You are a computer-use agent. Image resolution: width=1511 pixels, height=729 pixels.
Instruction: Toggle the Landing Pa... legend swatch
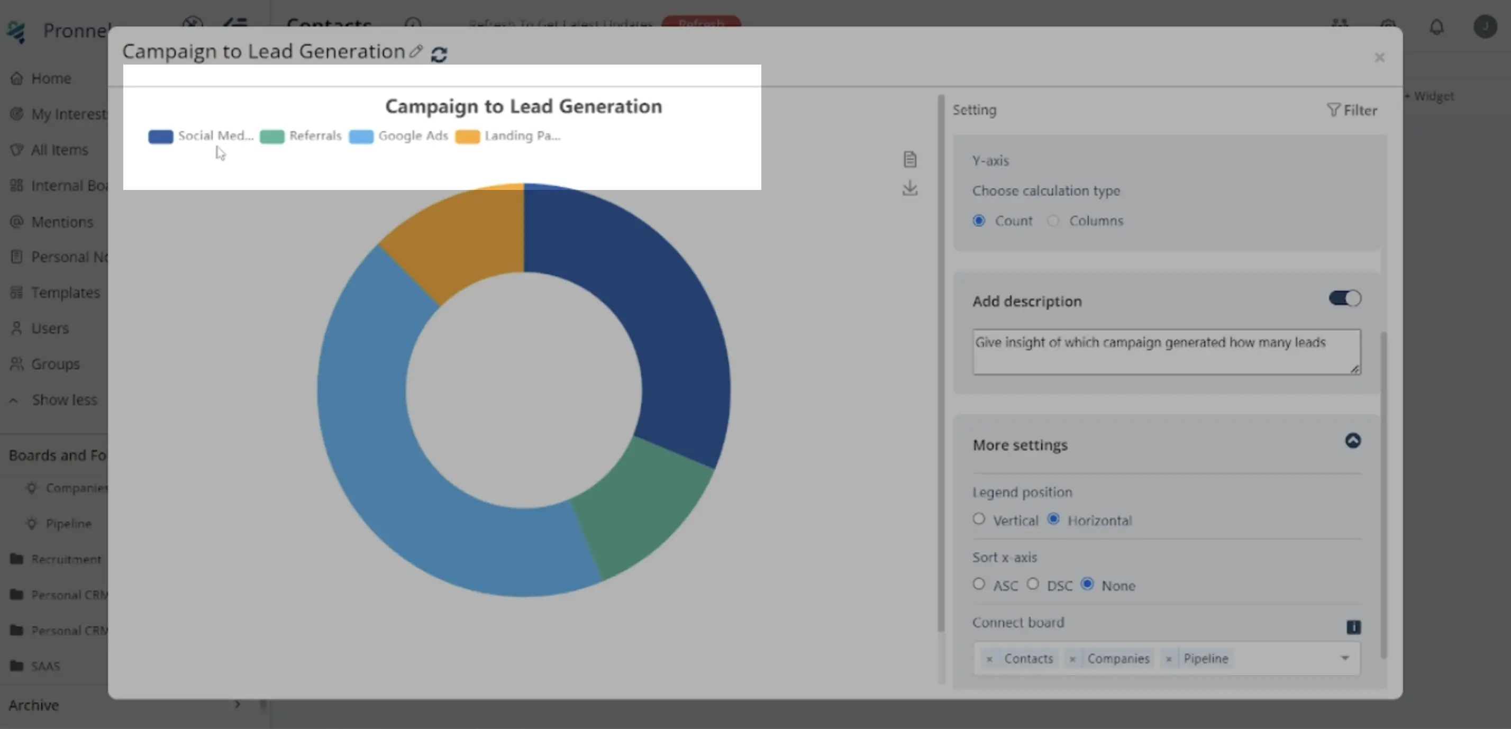[468, 136]
